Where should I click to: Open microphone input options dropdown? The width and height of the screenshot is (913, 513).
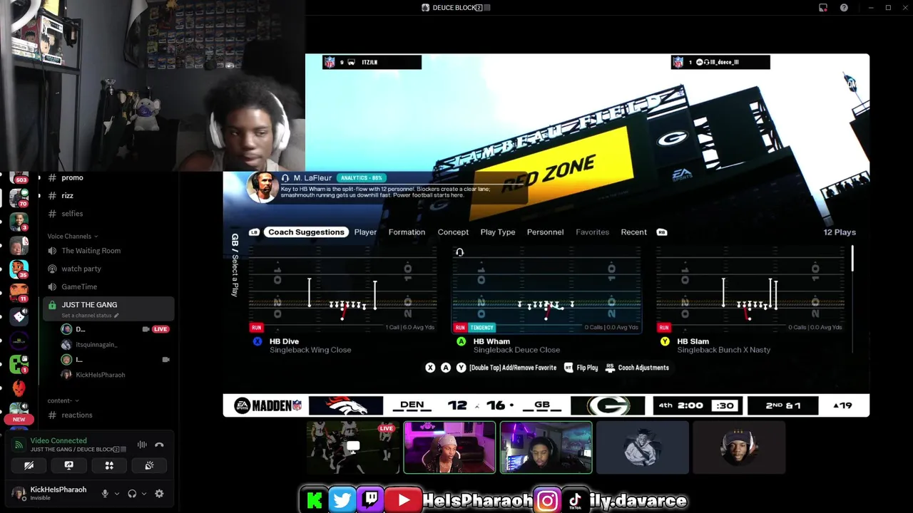(116, 494)
